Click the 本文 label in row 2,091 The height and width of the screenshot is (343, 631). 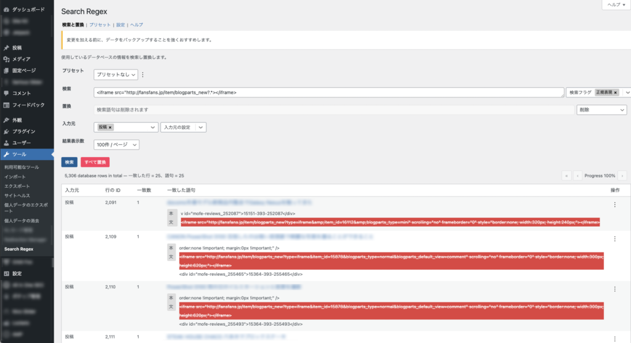coord(171,217)
